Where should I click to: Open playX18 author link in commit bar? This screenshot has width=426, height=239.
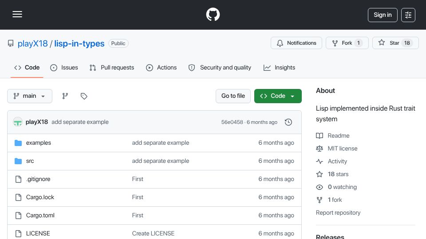pyautogui.click(x=37, y=122)
